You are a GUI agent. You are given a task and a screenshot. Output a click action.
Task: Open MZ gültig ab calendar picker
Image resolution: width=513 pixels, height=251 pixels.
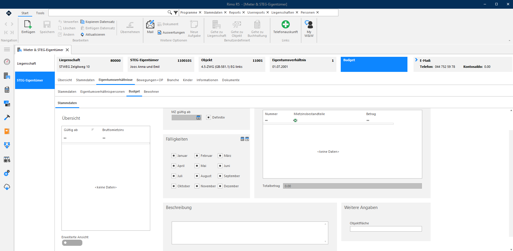[198, 118]
